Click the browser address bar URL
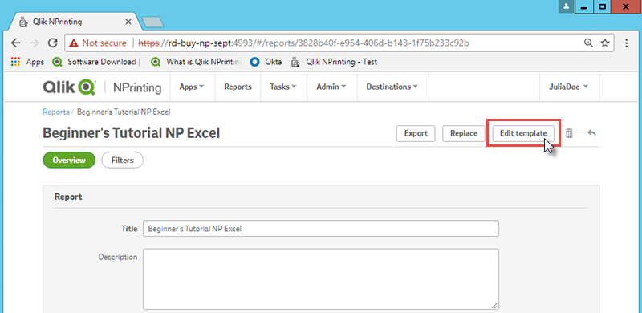The height and width of the screenshot is (313, 642). click(x=303, y=43)
